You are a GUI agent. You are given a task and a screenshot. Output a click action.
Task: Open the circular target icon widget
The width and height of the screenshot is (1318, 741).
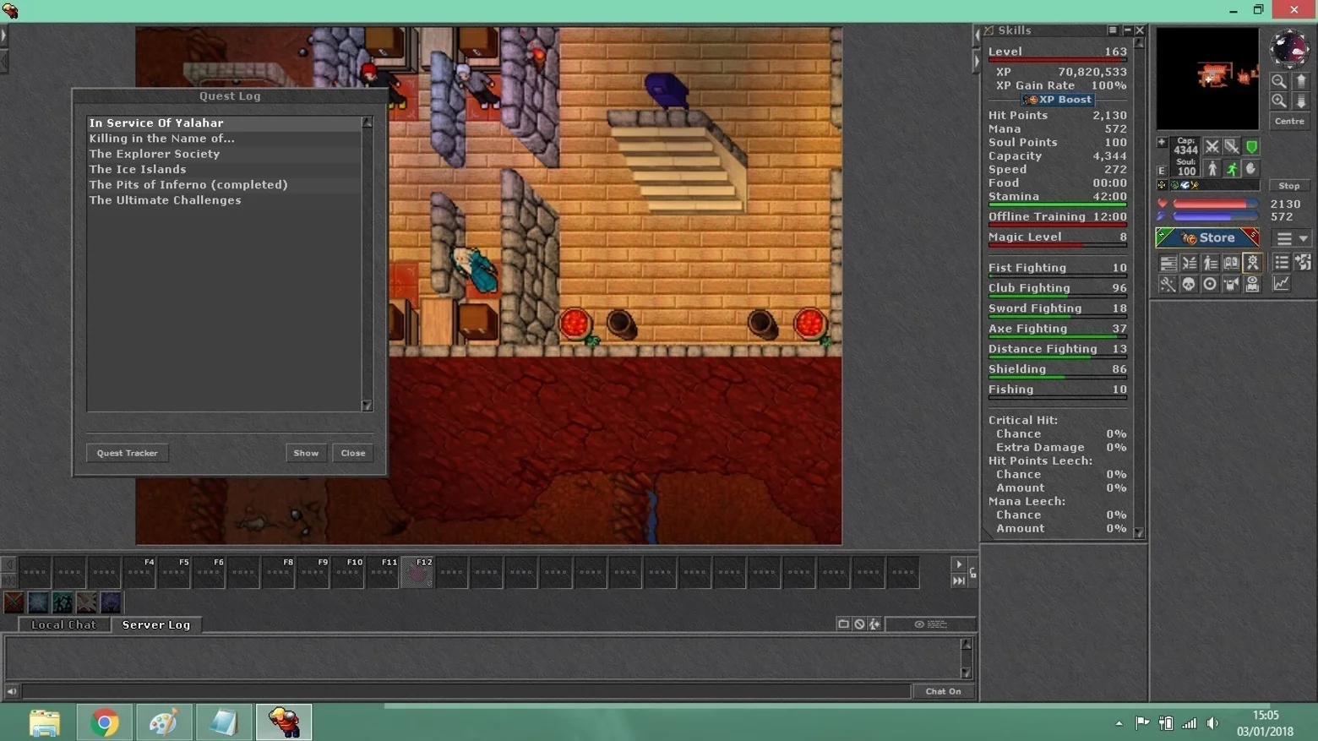1210,284
